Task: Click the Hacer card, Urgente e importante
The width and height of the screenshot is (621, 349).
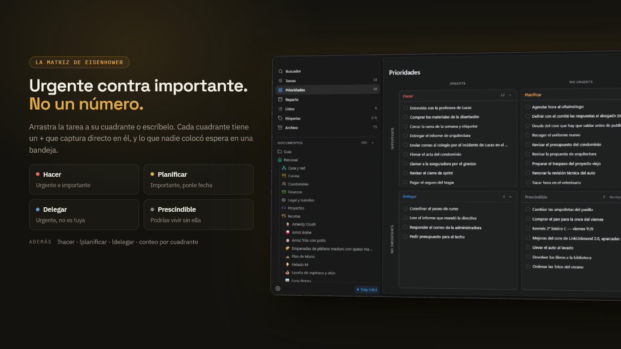Action: [84, 179]
